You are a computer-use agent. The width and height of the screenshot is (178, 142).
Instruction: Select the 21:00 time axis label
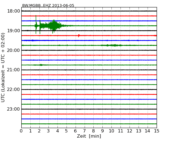[x=13, y=70]
